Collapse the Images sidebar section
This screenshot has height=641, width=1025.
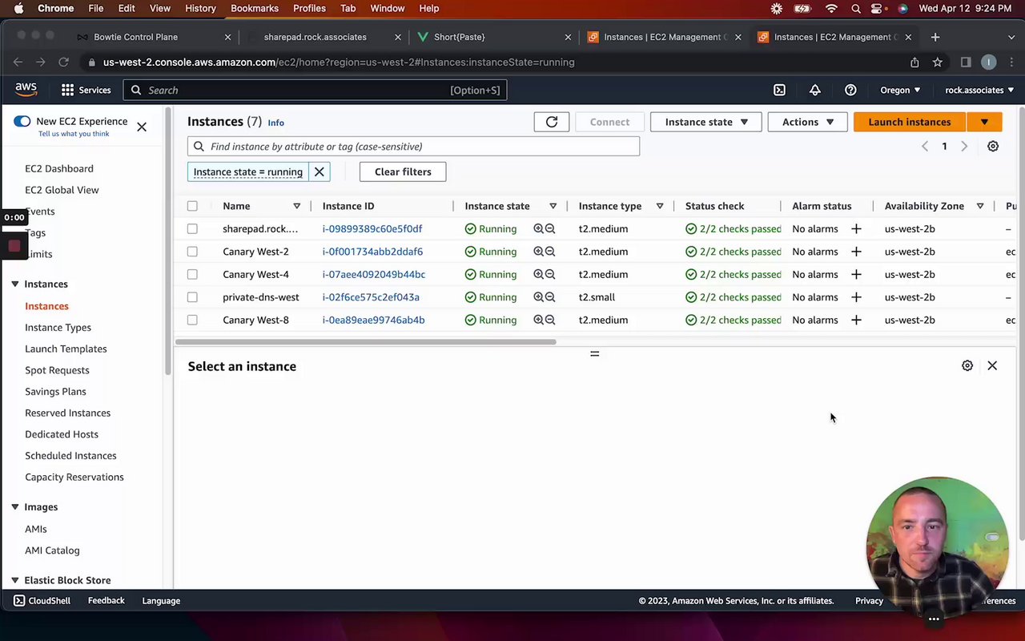click(14, 507)
